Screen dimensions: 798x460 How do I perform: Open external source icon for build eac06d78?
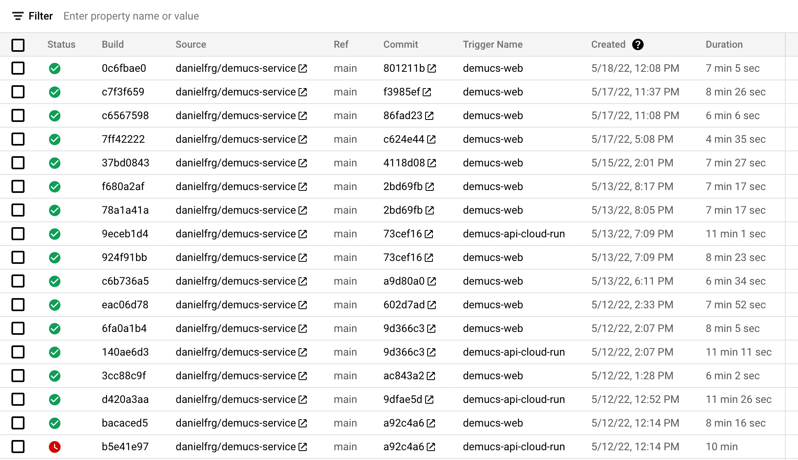point(303,305)
